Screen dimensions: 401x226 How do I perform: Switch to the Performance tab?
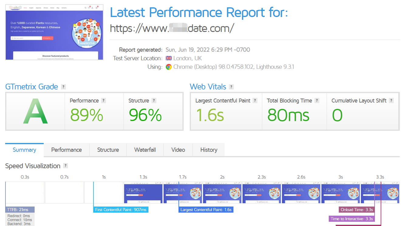click(x=66, y=150)
